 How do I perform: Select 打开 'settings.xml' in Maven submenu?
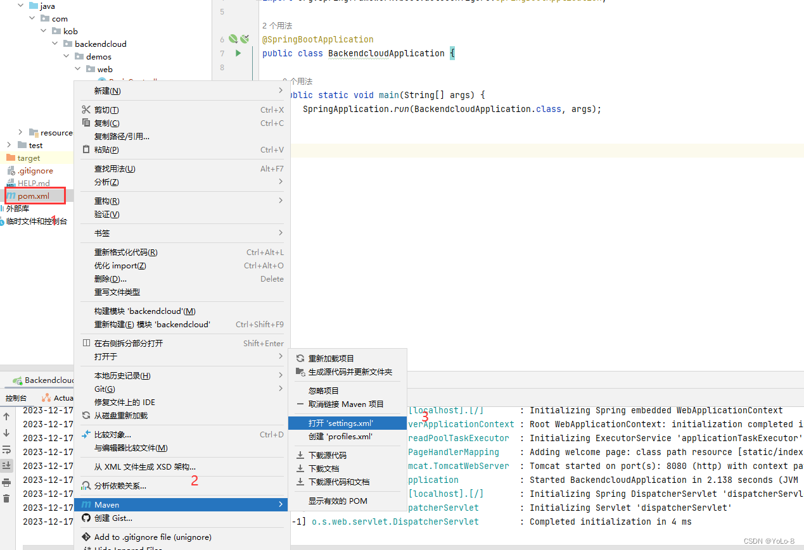coord(347,423)
